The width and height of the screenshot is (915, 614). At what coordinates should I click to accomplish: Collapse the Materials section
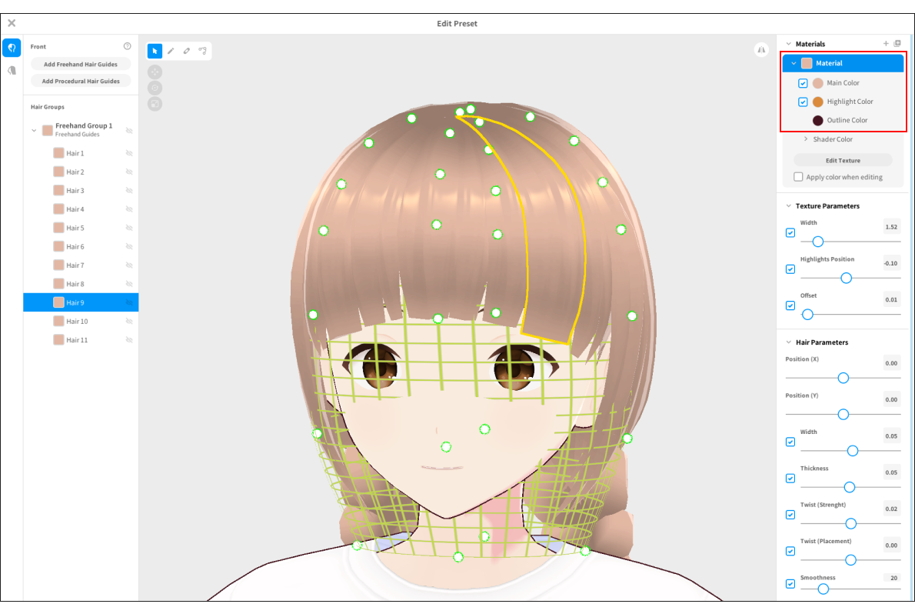pyautogui.click(x=789, y=43)
